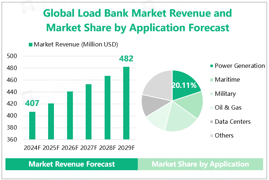Screen dimensions: 269x180
Task: Select the 2026F bar
Action: click(70, 115)
